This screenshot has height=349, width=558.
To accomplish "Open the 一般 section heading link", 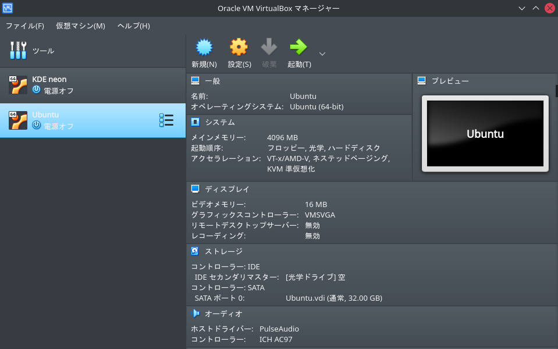I will tap(212, 81).
